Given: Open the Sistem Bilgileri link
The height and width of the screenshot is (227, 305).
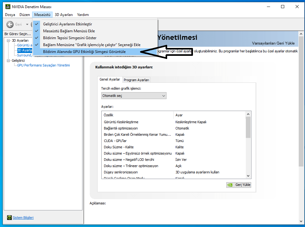Looking at the screenshot, I should point(23,218).
